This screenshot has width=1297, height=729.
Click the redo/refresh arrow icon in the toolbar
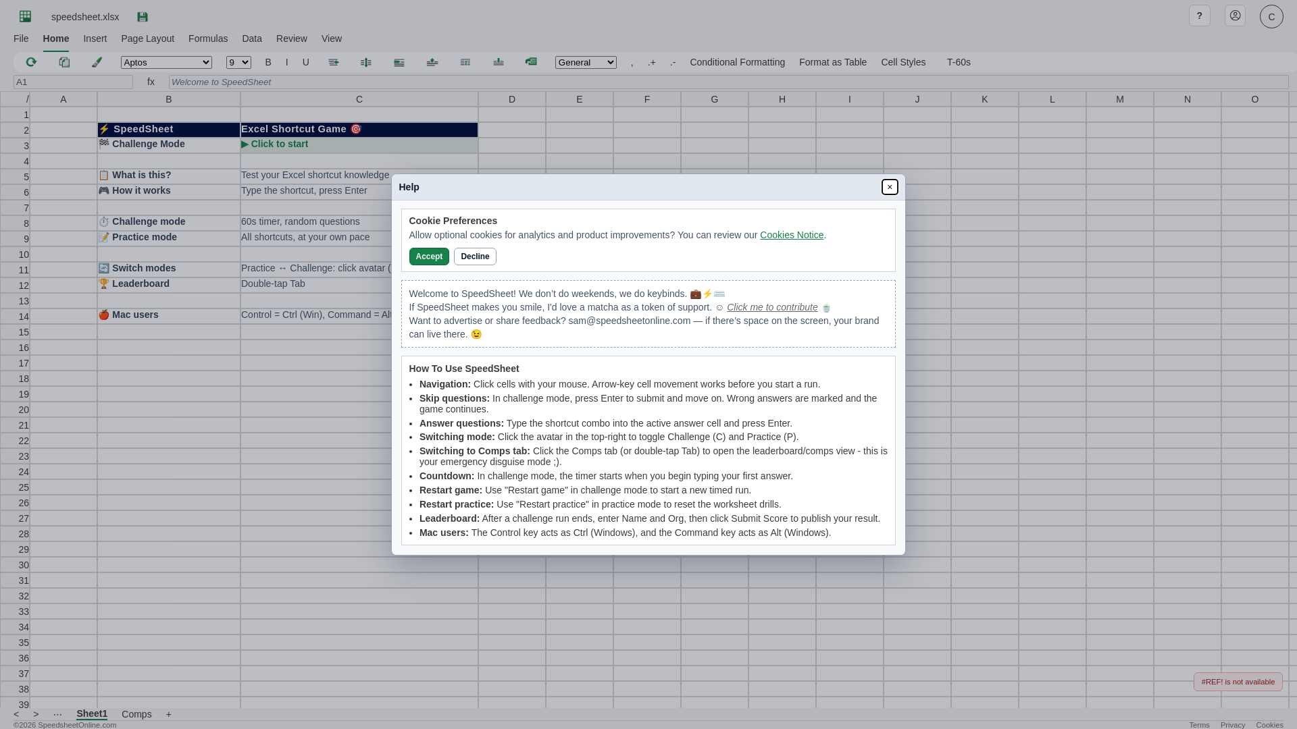(x=31, y=62)
